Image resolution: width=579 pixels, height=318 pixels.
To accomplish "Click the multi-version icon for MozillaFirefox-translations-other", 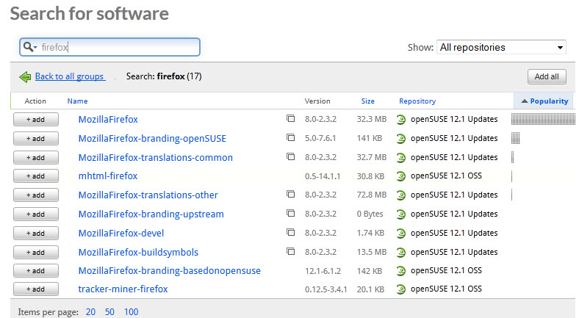I will coord(291,194).
